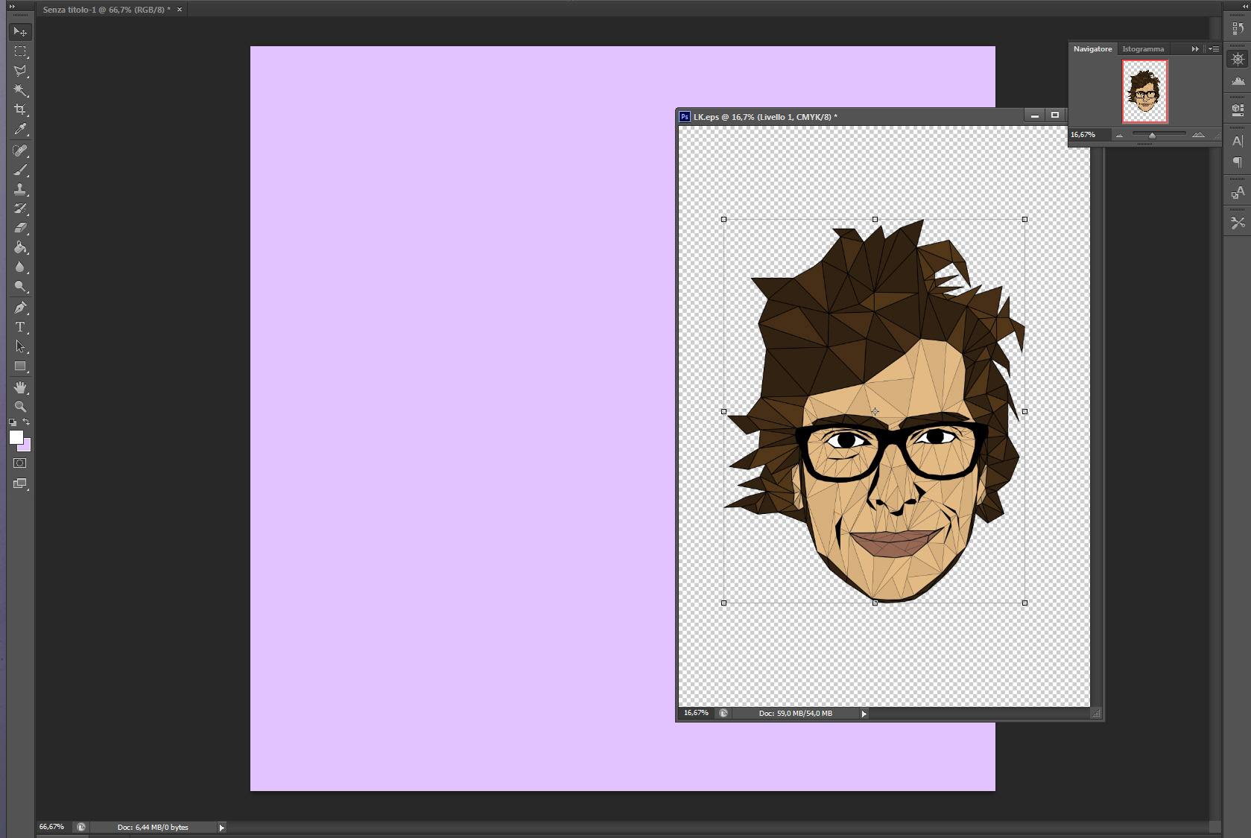The width and height of the screenshot is (1251, 838).
Task: Select the Zoom tool in toolbar
Action: (x=20, y=407)
